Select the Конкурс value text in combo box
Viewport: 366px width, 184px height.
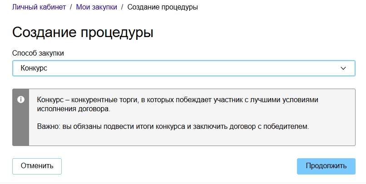coord(34,68)
